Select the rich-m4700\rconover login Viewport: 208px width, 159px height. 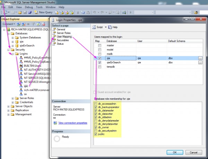[x=37, y=90]
